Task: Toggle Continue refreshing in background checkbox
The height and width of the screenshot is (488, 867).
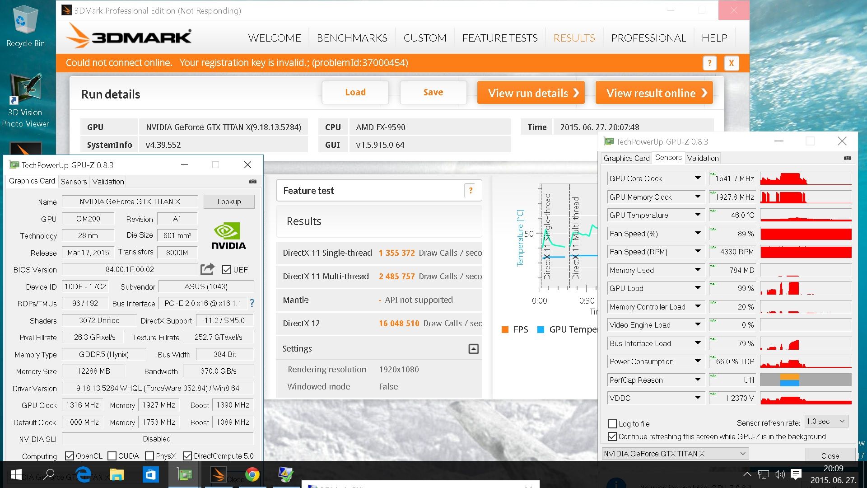Action: point(612,436)
